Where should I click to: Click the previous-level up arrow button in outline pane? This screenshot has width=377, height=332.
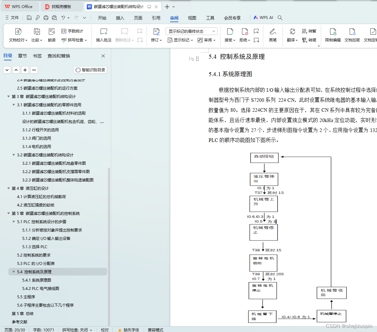coord(16,70)
